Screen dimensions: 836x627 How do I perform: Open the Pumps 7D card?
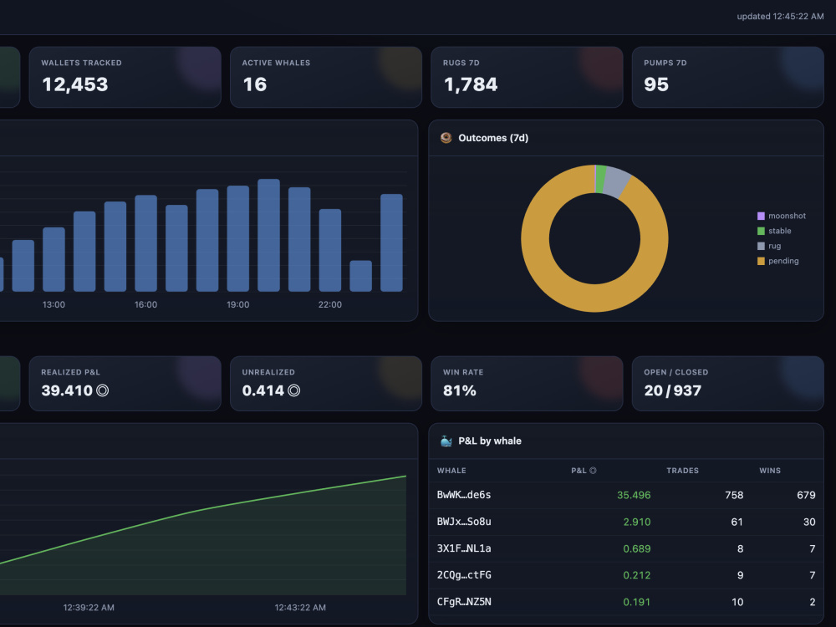pos(728,77)
